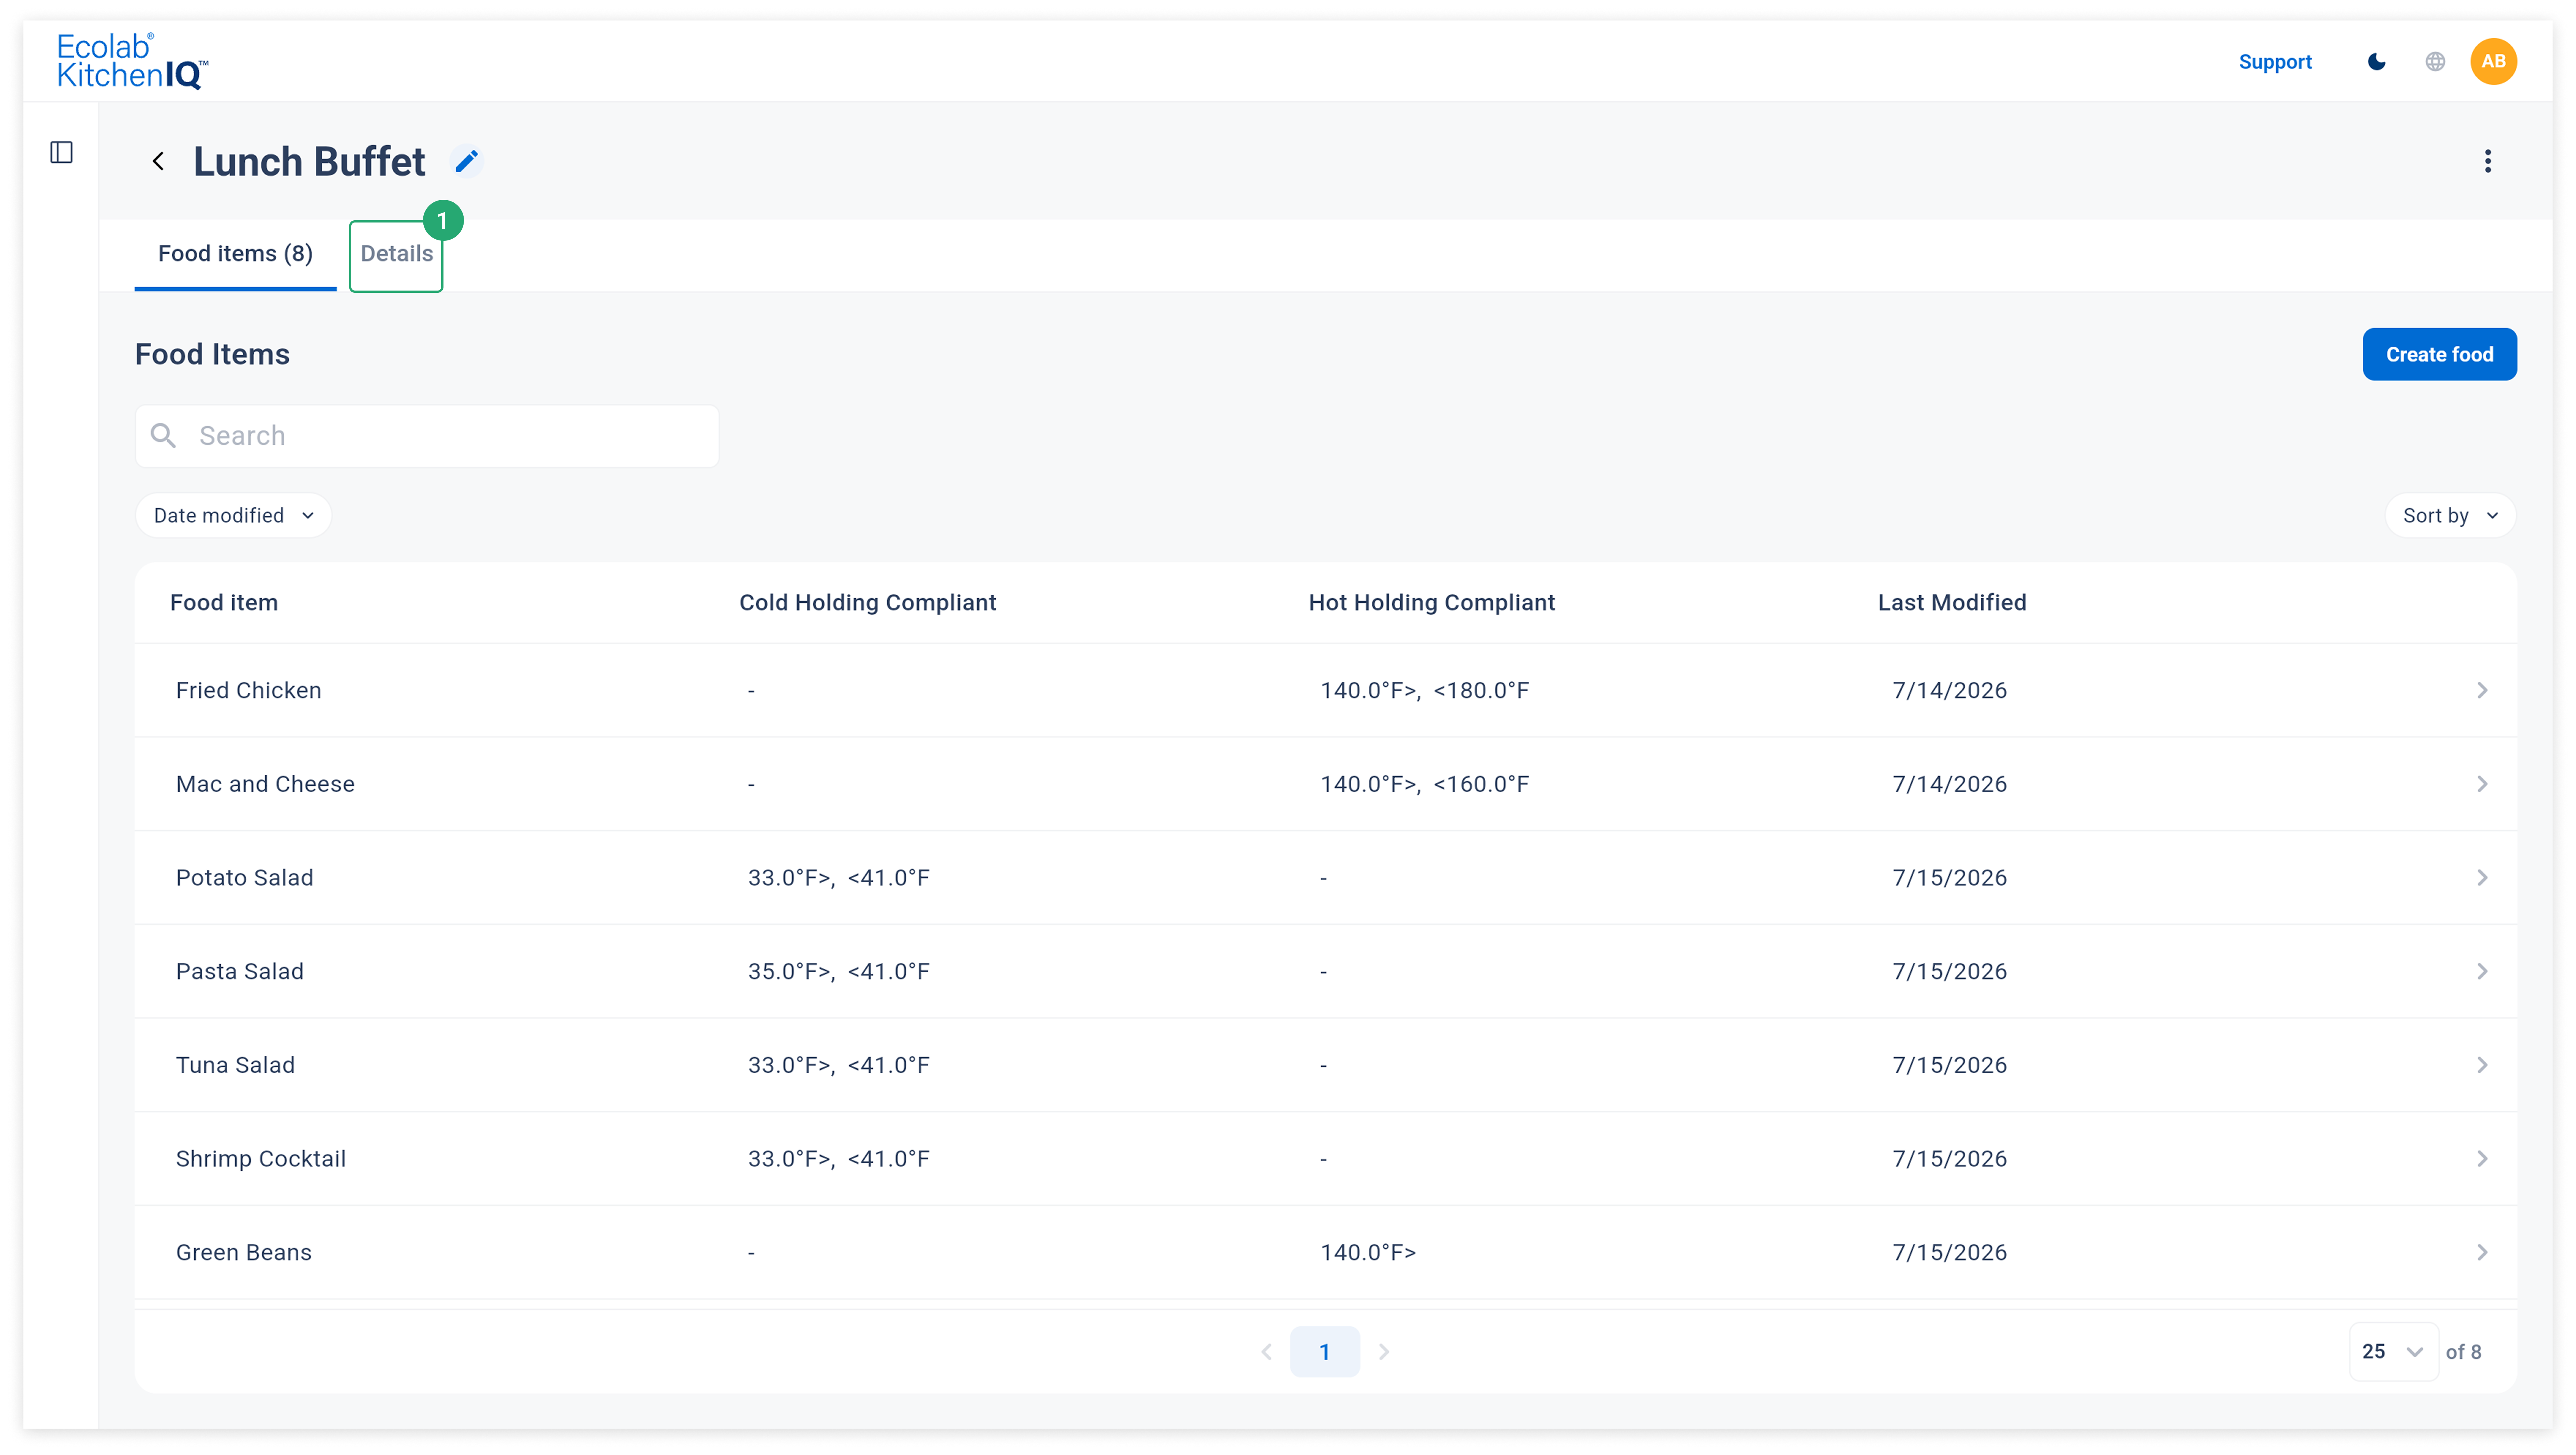The width and height of the screenshot is (2576, 1455).
Task: Click Mac and Cheese last modified date
Action: click(1950, 784)
